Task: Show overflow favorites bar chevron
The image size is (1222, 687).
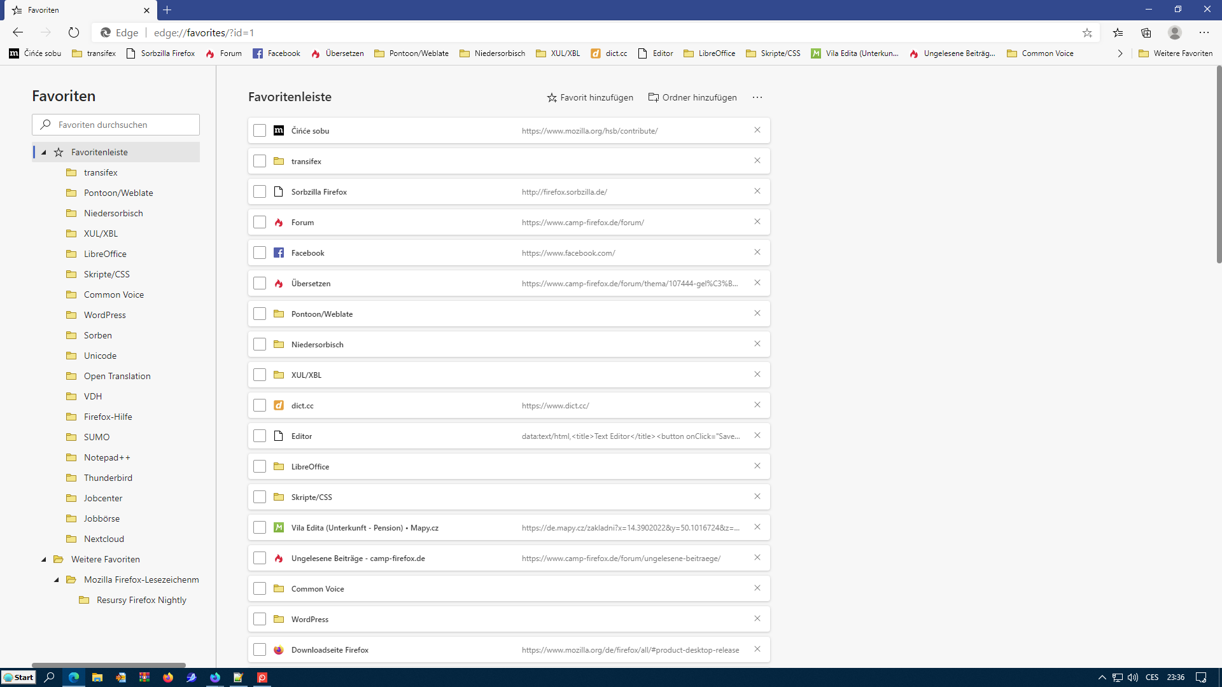Action: (x=1120, y=53)
